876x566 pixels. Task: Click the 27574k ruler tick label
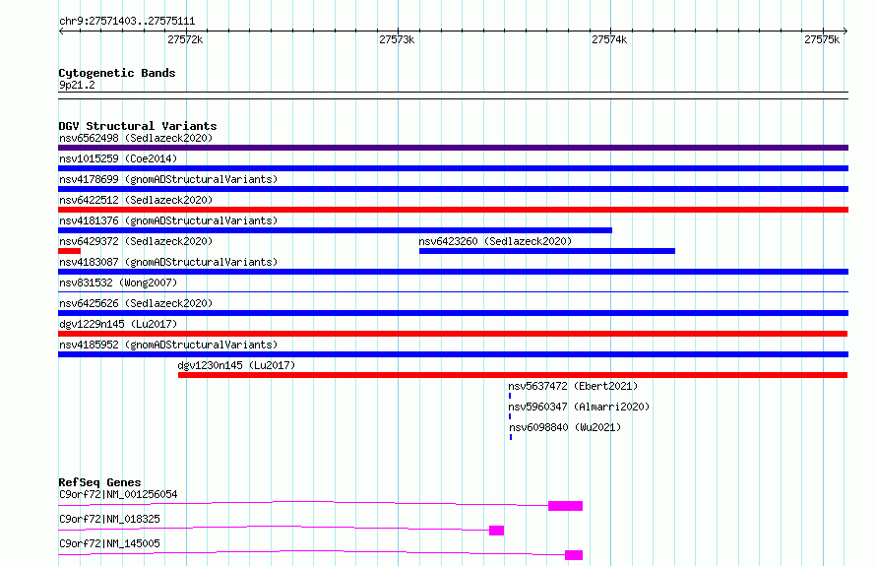pos(609,39)
